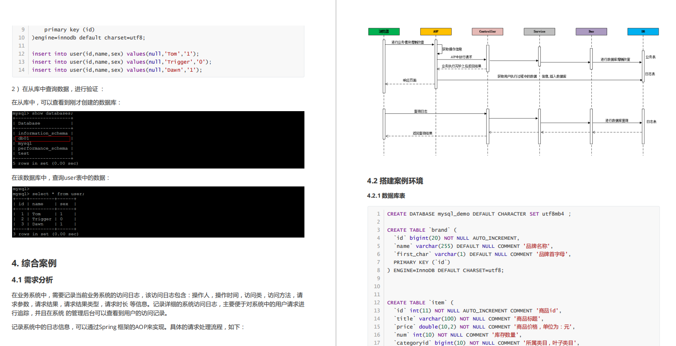The width and height of the screenshot is (676, 346).
Task: Click the heading 4.2 搭建案例环境
Action: pyautogui.click(x=395, y=181)
